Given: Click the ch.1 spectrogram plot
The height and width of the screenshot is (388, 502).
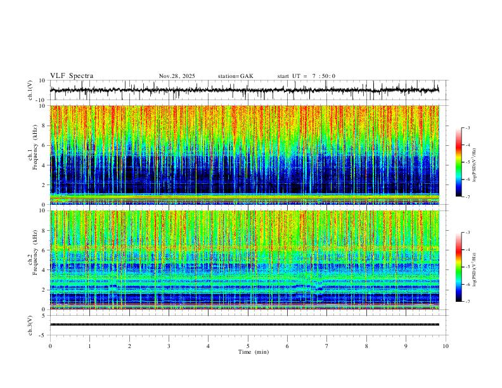Looking at the screenshot, I should 245,155.
